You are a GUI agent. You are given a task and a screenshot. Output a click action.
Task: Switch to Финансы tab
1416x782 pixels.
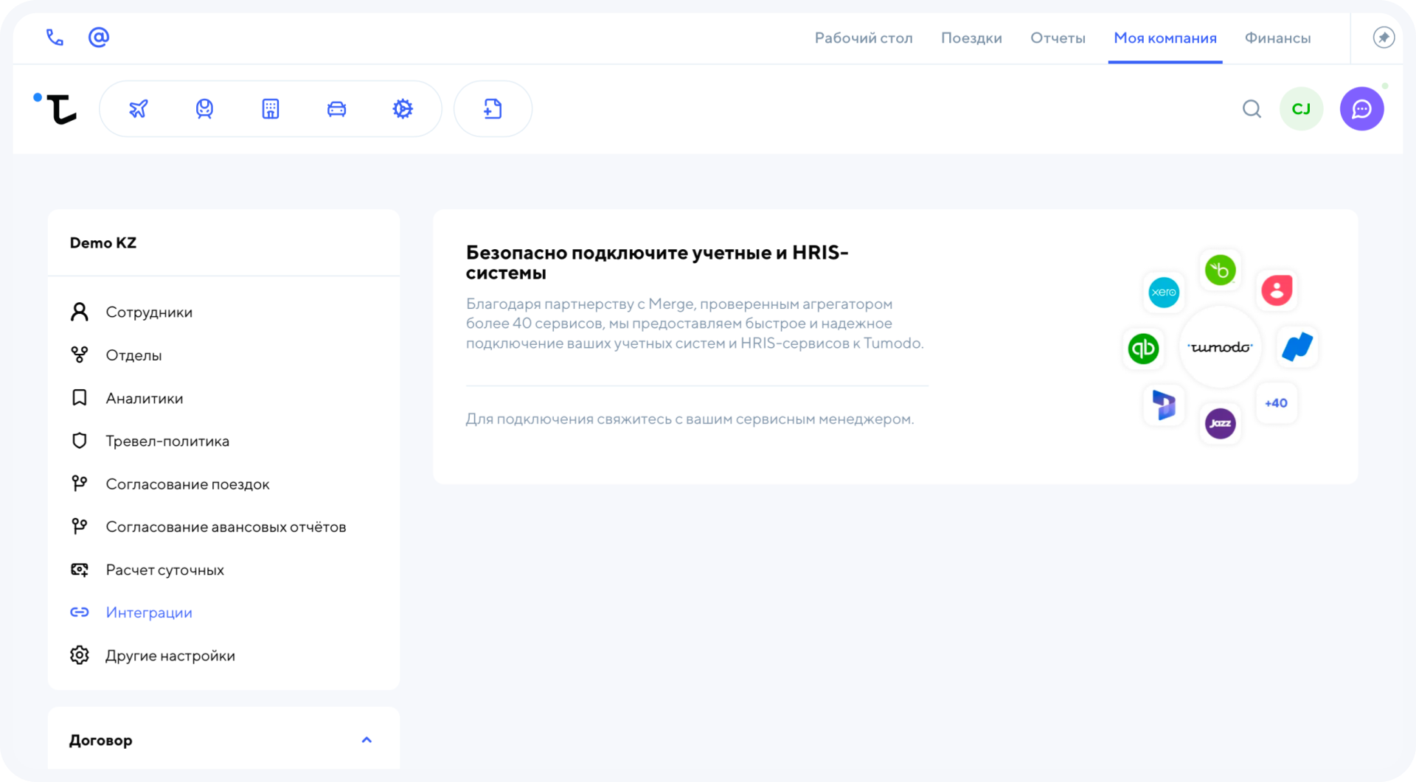[1277, 38]
